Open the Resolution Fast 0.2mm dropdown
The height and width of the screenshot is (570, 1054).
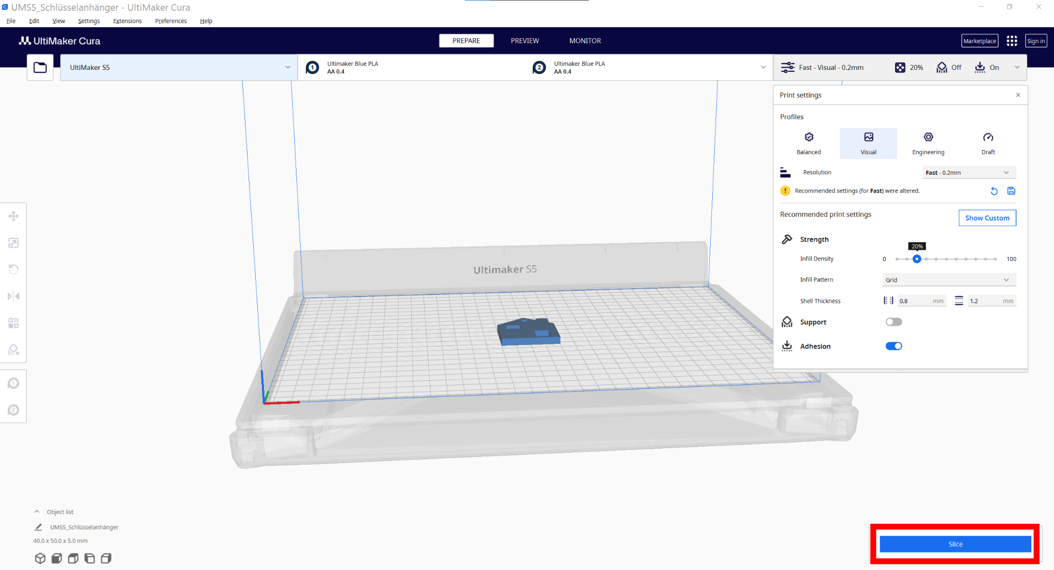click(x=969, y=172)
